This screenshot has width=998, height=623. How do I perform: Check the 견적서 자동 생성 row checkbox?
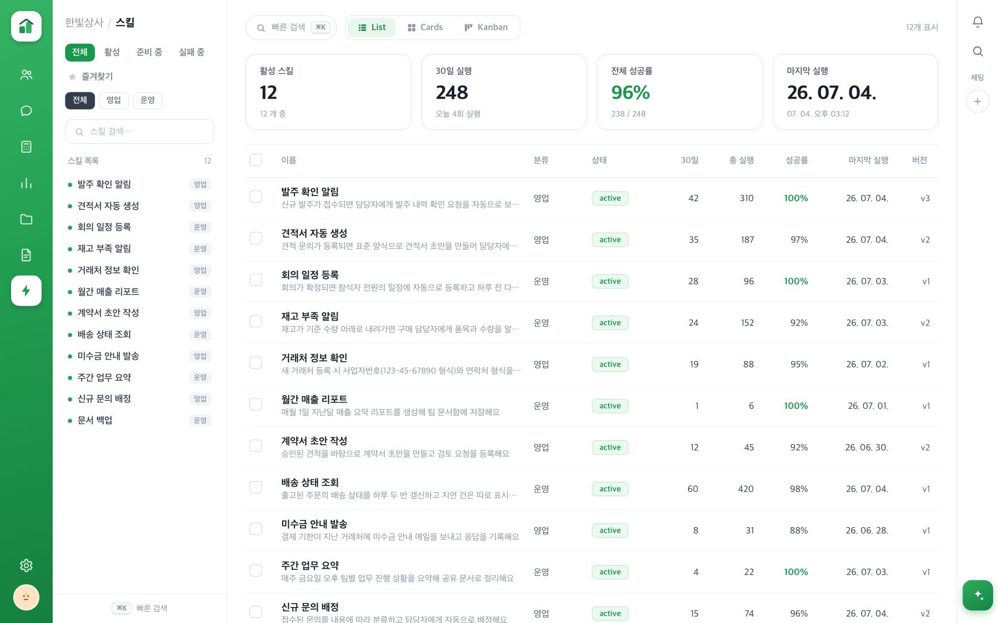[256, 238]
